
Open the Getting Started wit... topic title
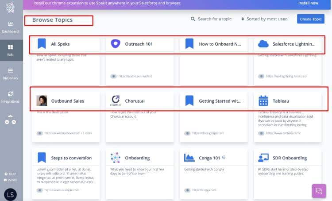(x=220, y=101)
